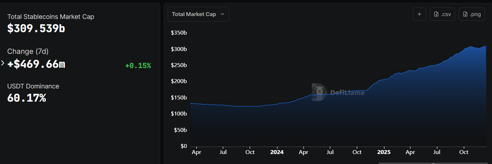This screenshot has width=492, height=164.
Task: Click the DefiLlama watermark text in the chart
Action: 347,93
